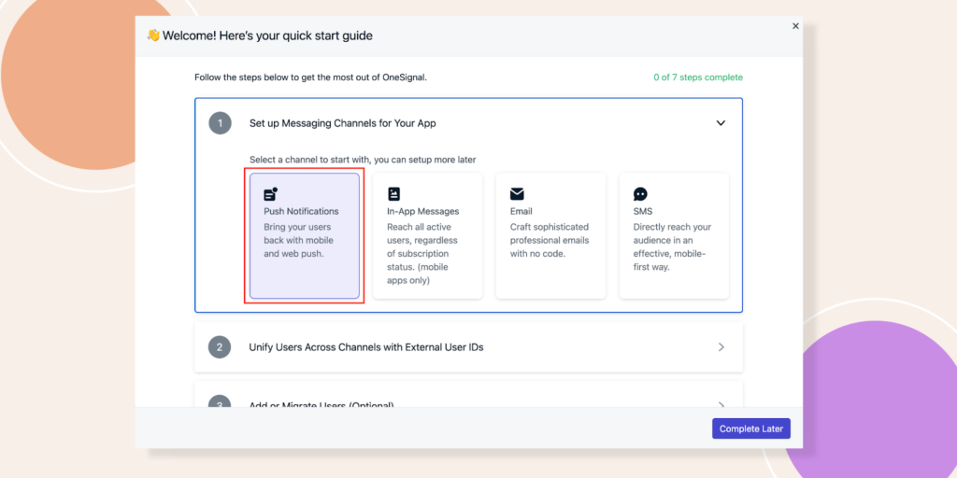Click the Push Notifications bell-message icon
This screenshot has width=957, height=478.
pos(271,194)
